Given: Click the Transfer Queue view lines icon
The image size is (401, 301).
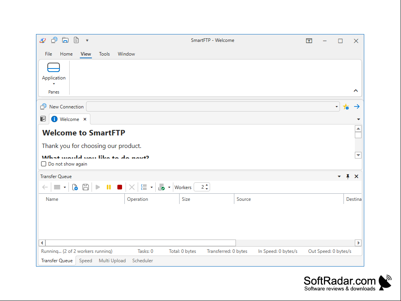Looking at the screenshot, I should (x=57, y=187).
